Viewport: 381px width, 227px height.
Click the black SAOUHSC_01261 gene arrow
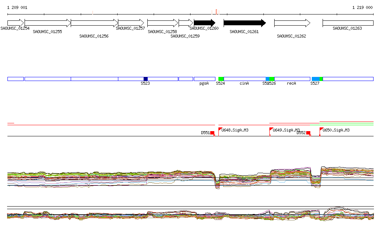(x=244, y=23)
